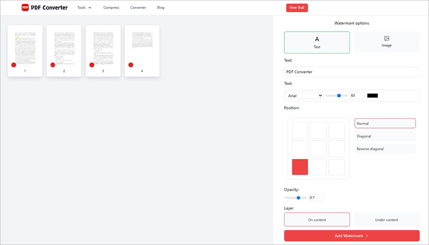Viewport: 429px width, 245px height.
Task: Adjust the font size slider
Action: pos(336,96)
